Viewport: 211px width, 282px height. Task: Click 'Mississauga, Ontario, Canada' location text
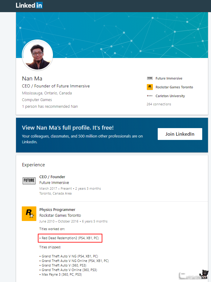(x=47, y=93)
